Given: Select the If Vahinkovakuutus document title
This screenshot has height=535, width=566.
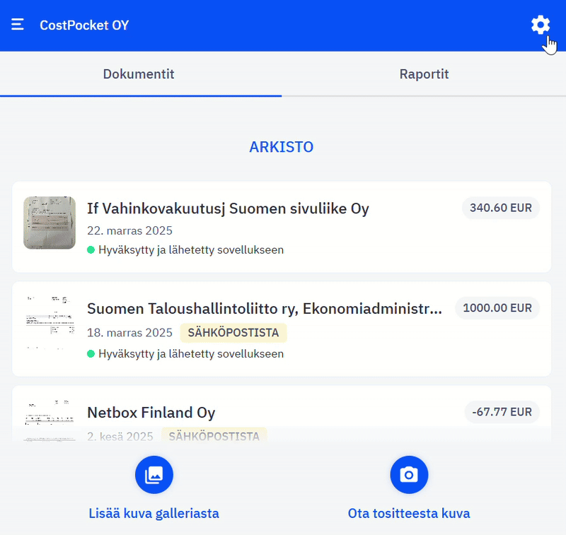Looking at the screenshot, I should [228, 208].
